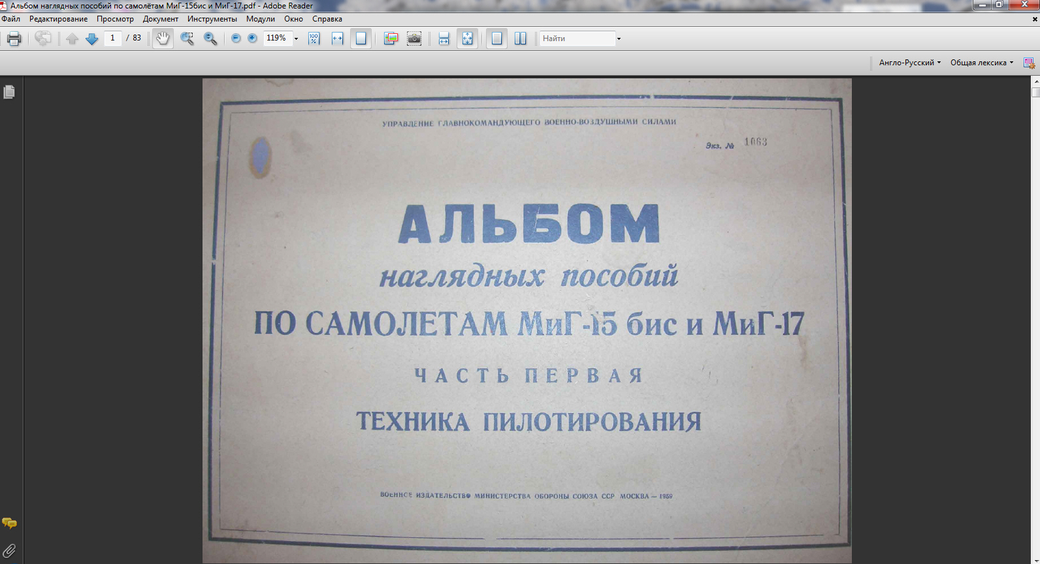Open the Справка menu
Screen dimensions: 1040x564
pyautogui.click(x=327, y=19)
